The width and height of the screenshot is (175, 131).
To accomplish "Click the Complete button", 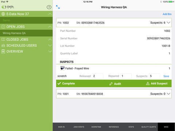I will [66, 83].
